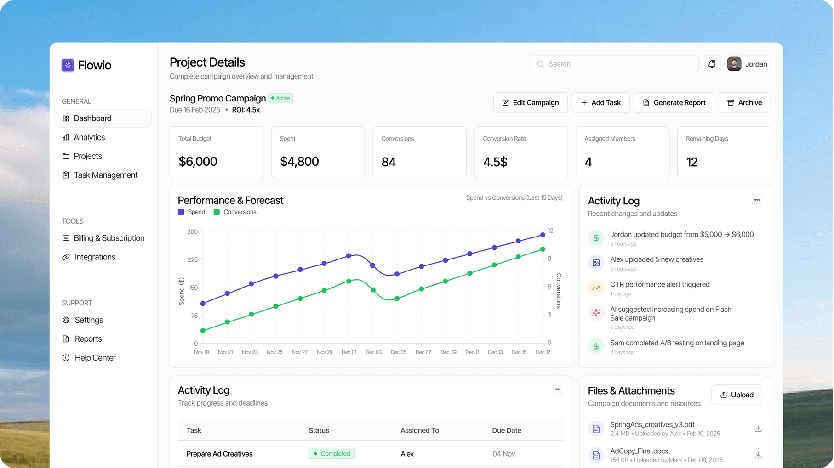Screen dimensions: 834x468
Task: Click the Generate Report button
Action: 674,102
